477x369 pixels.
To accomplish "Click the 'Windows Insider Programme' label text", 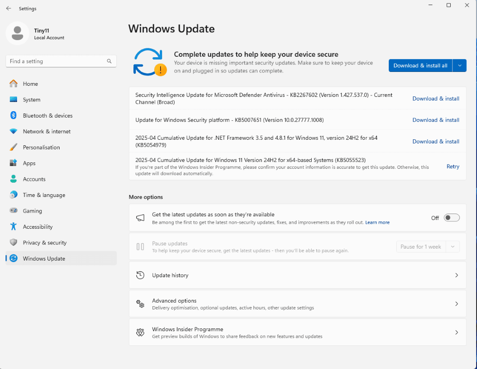I will tap(187, 329).
